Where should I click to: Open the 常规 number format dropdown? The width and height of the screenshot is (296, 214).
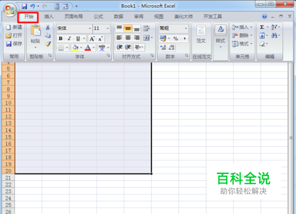186,28
